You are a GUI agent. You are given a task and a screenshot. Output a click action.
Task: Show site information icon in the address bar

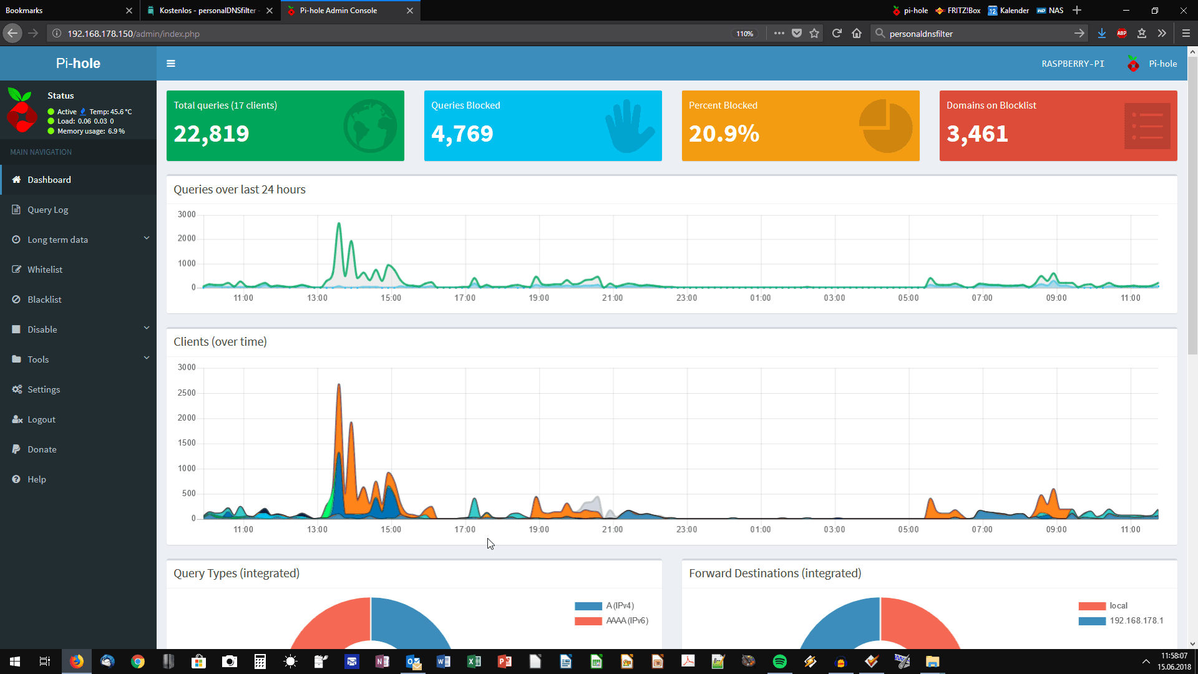(x=57, y=34)
